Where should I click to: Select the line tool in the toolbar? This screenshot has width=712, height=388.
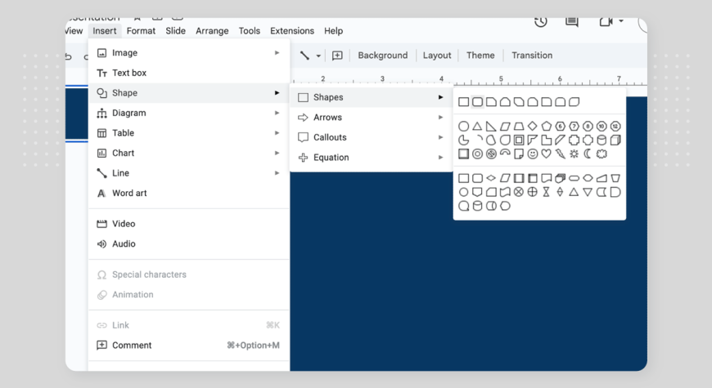coord(304,56)
